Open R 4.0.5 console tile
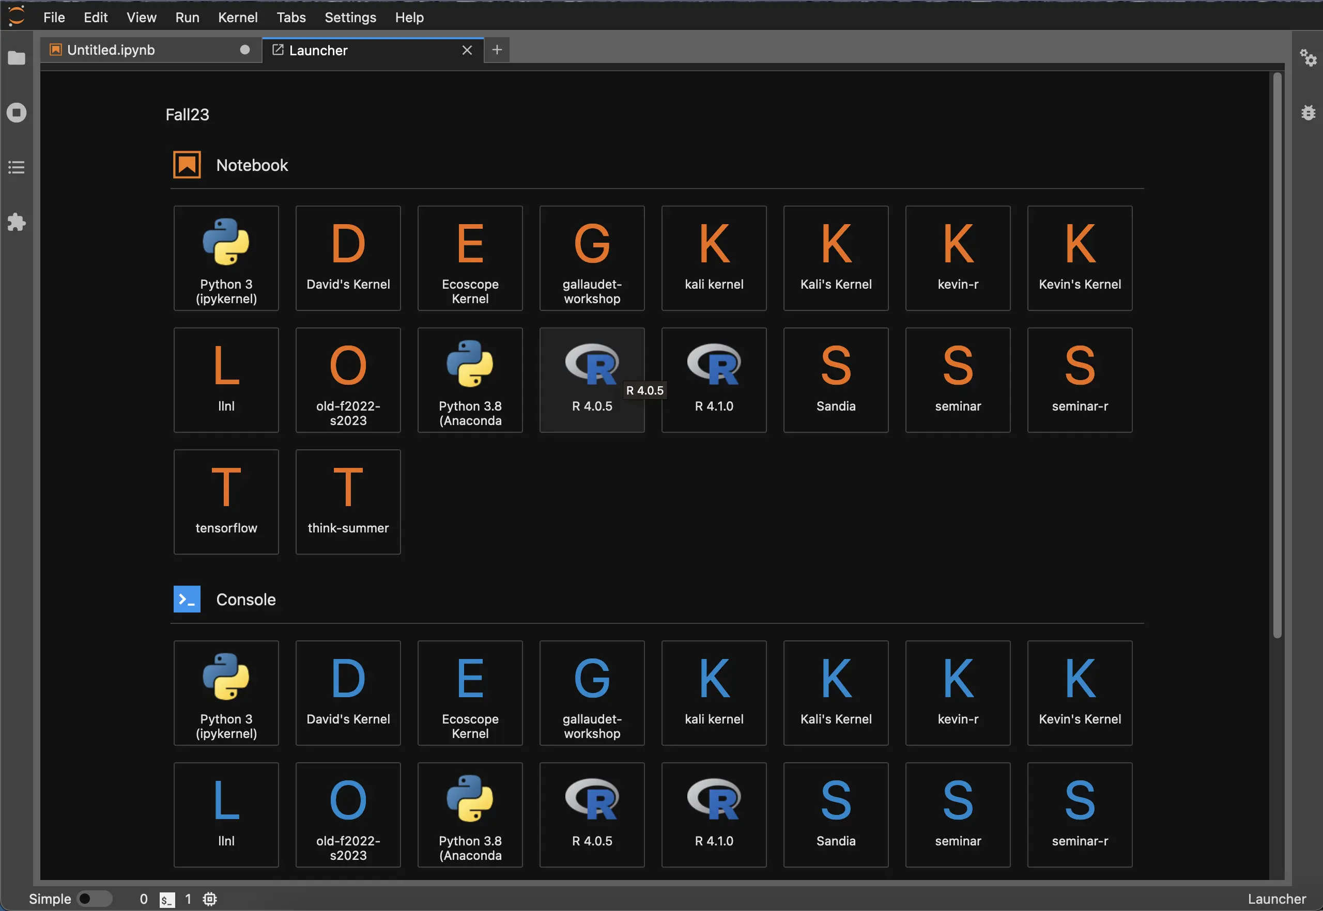 592,815
